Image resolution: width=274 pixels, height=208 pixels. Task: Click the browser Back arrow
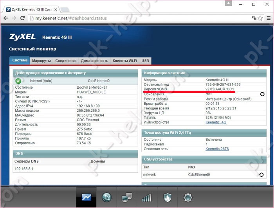pyautogui.click(x=6, y=18)
